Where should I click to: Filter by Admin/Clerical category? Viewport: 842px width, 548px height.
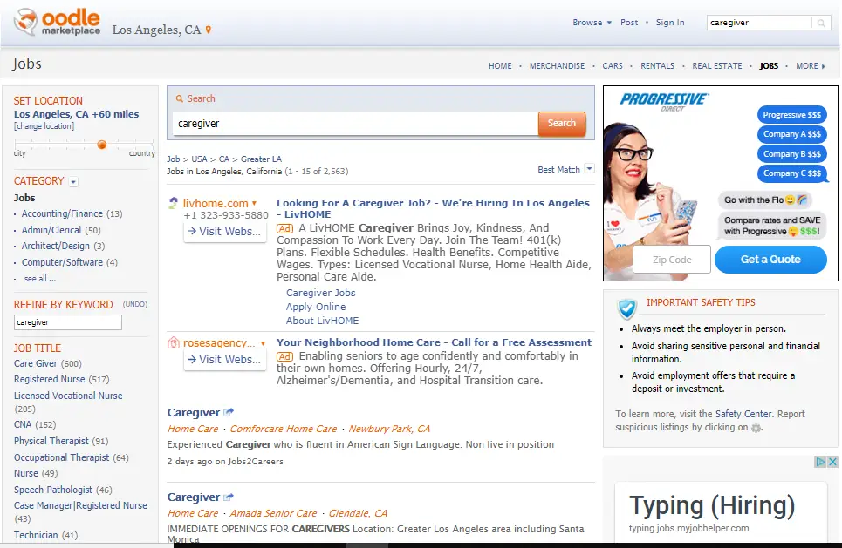pos(51,230)
